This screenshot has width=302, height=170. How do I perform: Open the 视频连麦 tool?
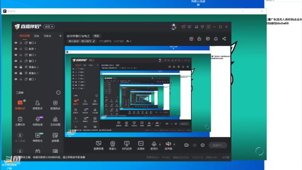[37, 121]
